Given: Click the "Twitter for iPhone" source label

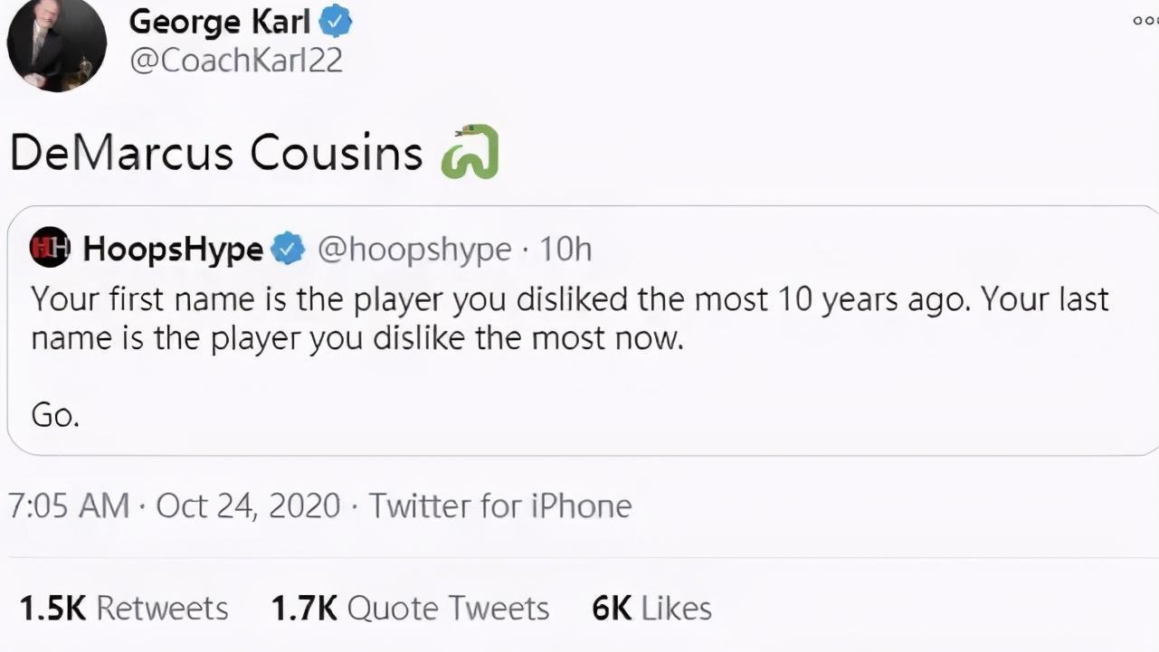Looking at the screenshot, I should pos(499,506).
